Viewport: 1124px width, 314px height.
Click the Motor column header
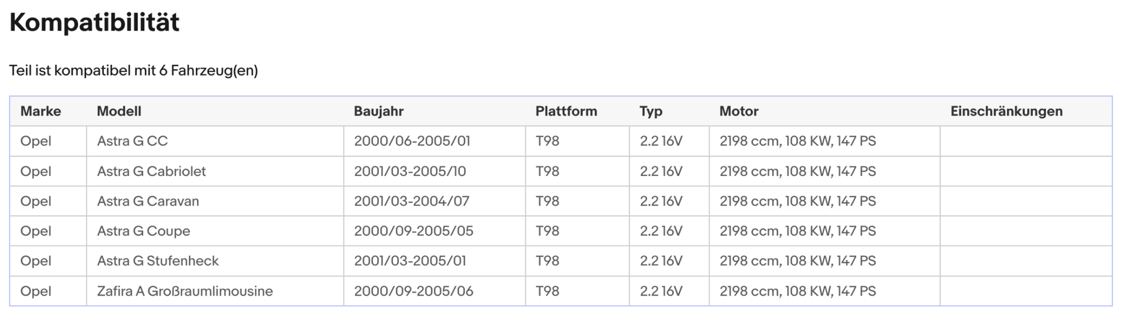tap(738, 111)
